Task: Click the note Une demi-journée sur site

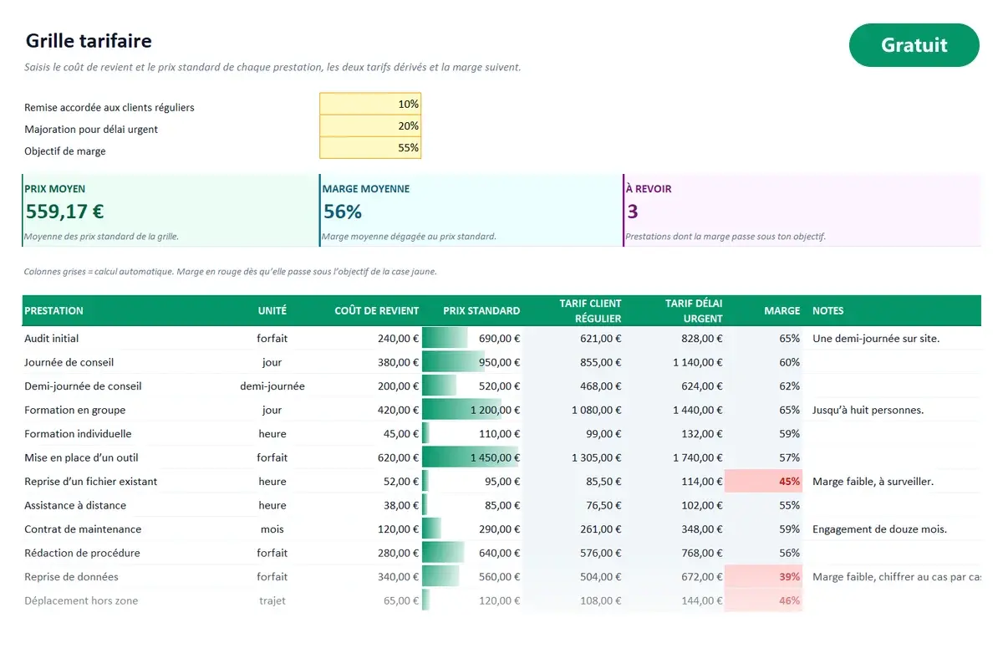Action: (x=876, y=339)
